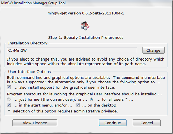Click the mingw-get version text

86,13
